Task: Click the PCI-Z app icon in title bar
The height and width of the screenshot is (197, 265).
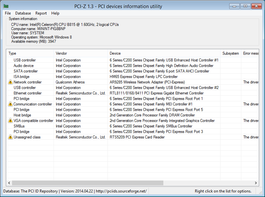Action: [6, 6]
